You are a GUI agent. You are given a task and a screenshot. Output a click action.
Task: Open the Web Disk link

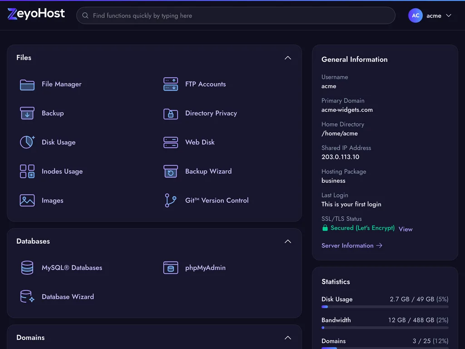pyautogui.click(x=200, y=142)
